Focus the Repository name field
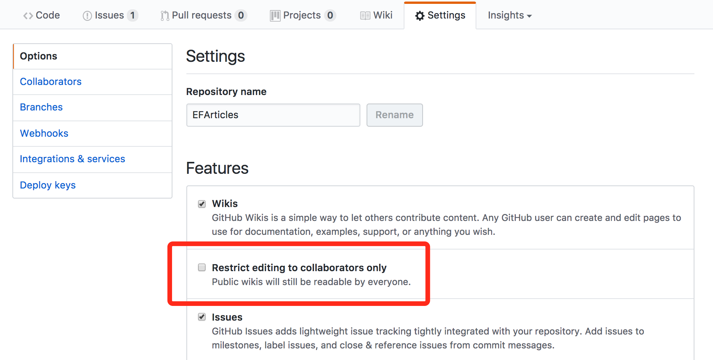This screenshot has height=360, width=713. [273, 115]
